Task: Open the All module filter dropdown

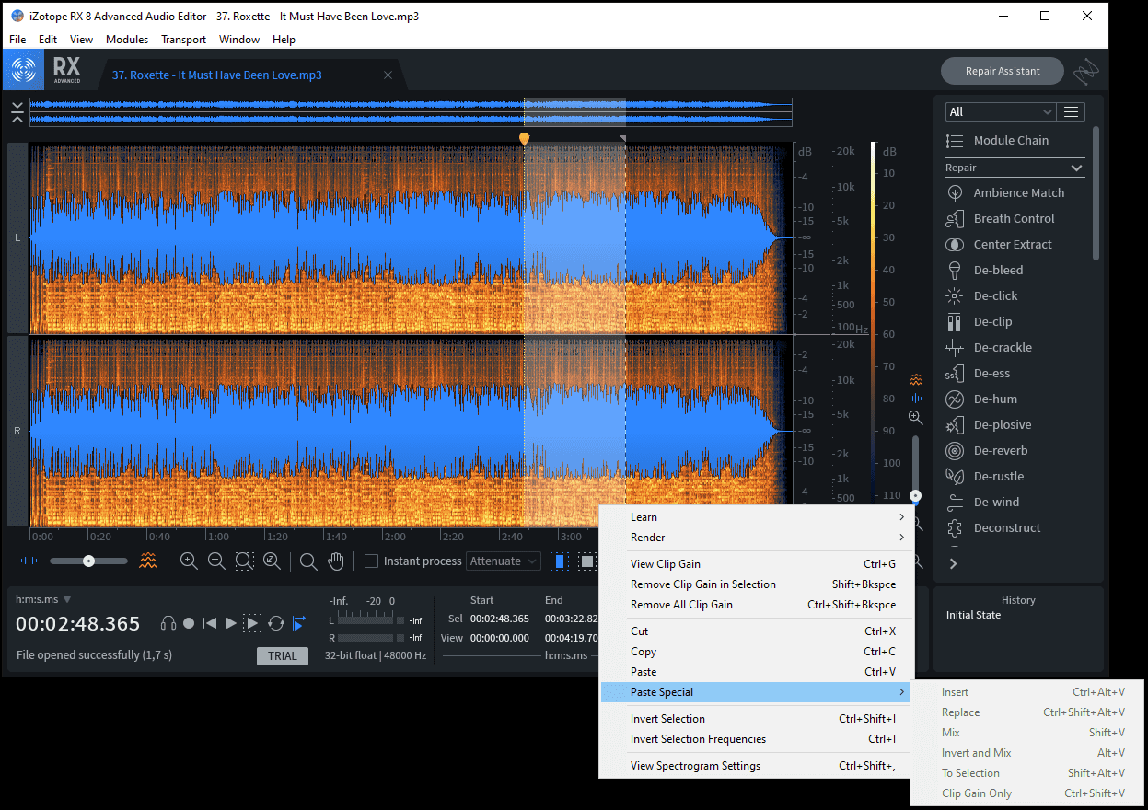Action: (x=1000, y=111)
